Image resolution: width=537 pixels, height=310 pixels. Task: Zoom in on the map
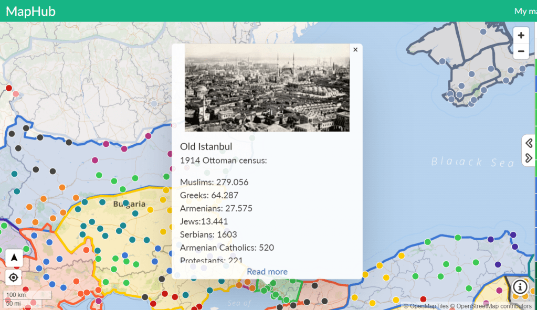pos(521,36)
